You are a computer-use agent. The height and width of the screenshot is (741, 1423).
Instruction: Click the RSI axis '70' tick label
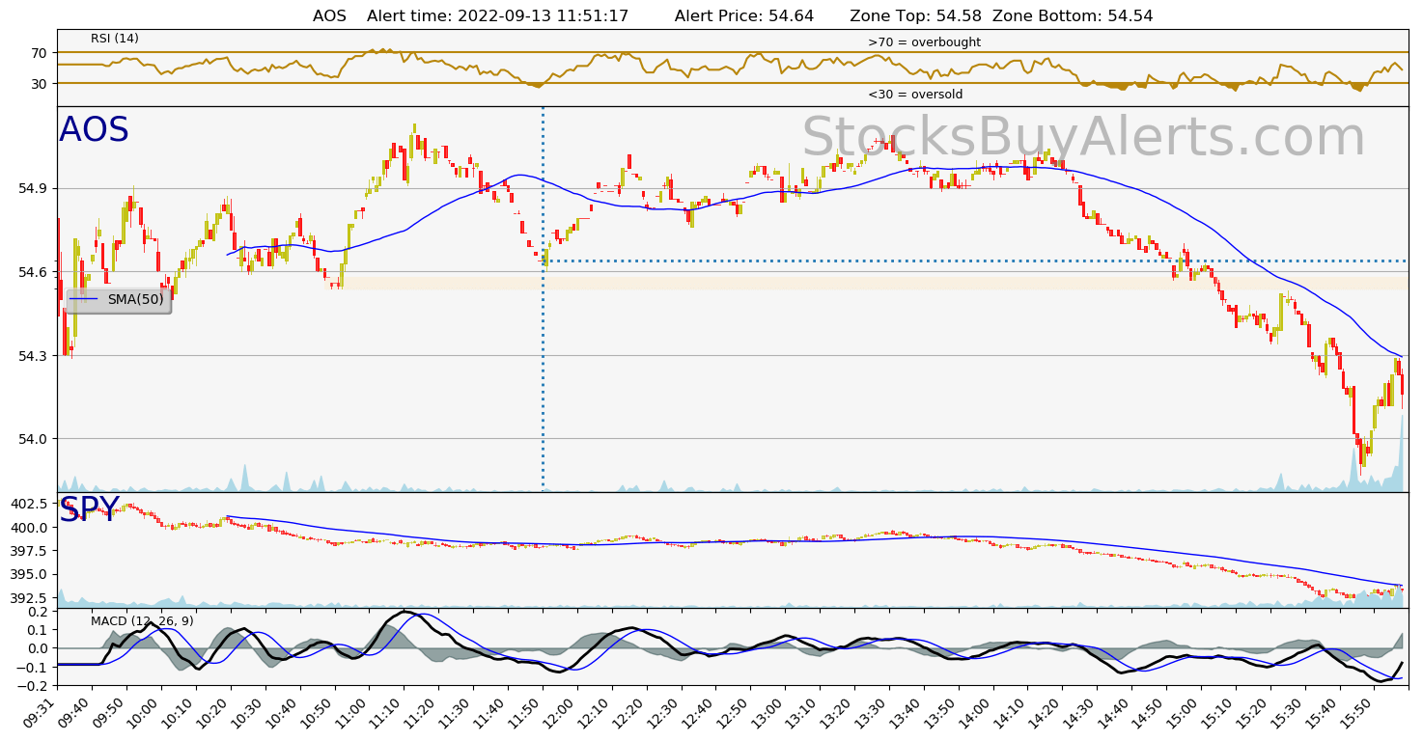[40, 53]
